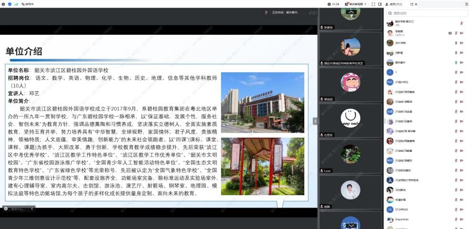
Task: Click the 韶关学院 member muted microphone icon
Action: click(x=461, y=23)
